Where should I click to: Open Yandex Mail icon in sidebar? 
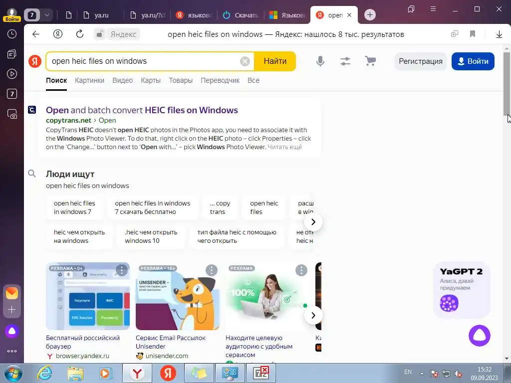(x=12, y=293)
